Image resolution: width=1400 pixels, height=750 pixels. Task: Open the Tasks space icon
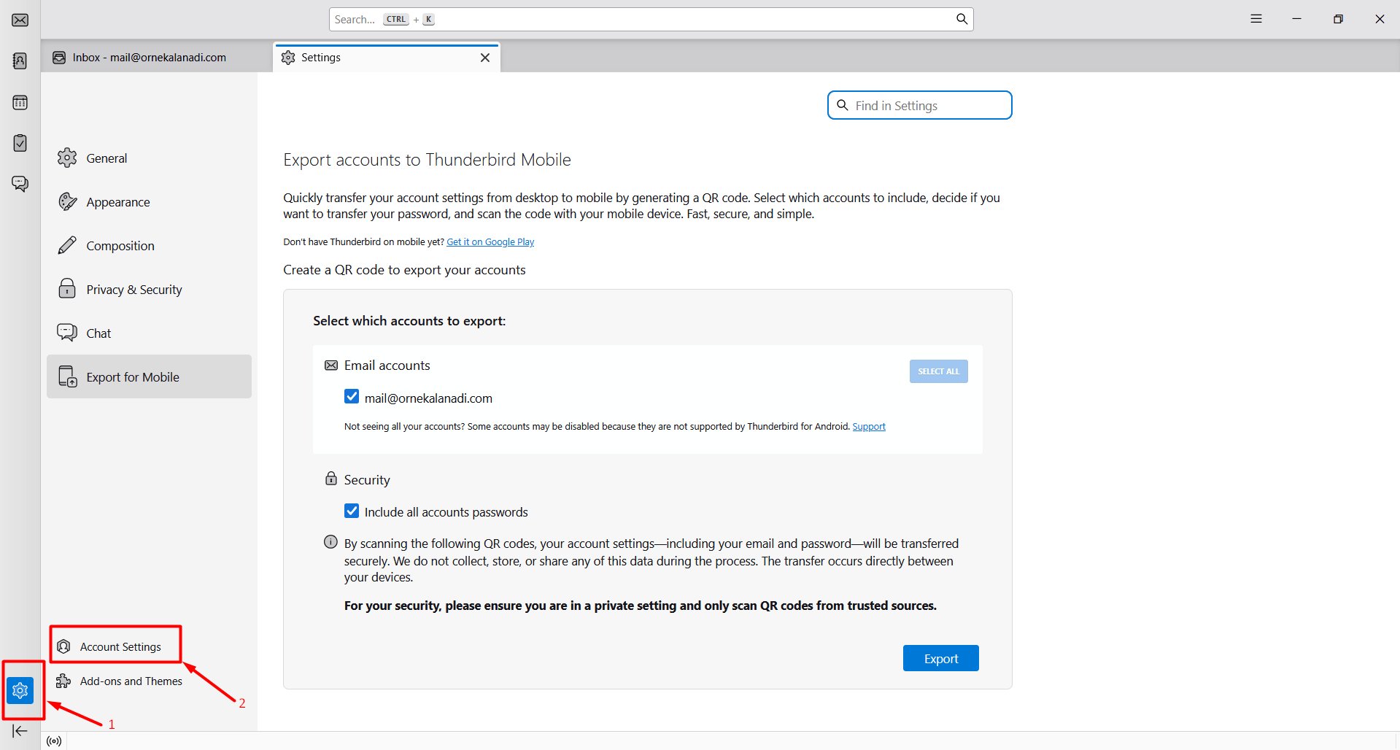pos(20,143)
